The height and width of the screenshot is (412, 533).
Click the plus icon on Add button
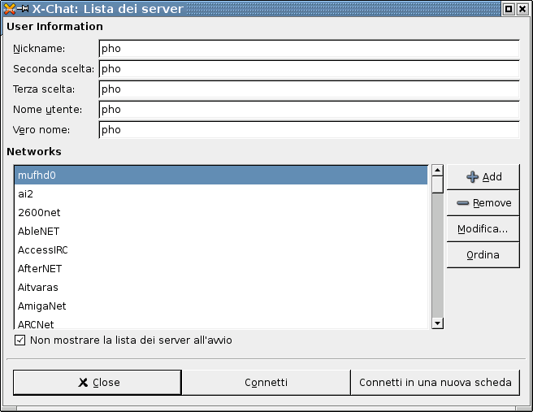[472, 177]
